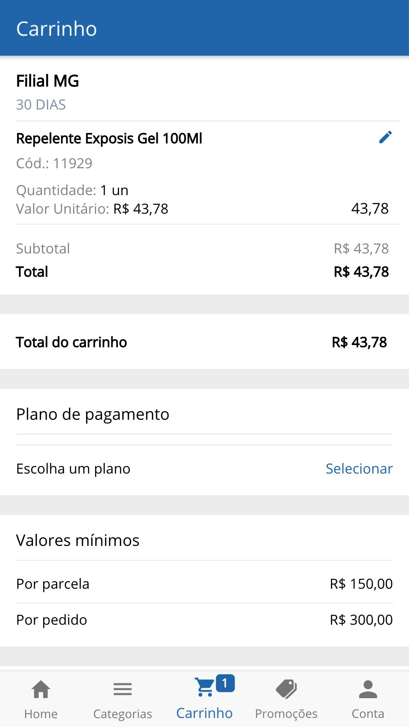This screenshot has height=727, width=409.
Task: Tap the Total do carrinho row
Action: tap(205, 342)
